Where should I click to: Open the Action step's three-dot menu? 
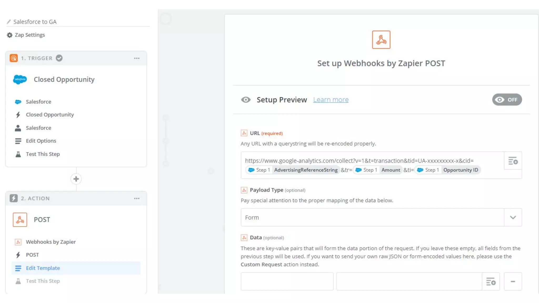click(x=137, y=199)
